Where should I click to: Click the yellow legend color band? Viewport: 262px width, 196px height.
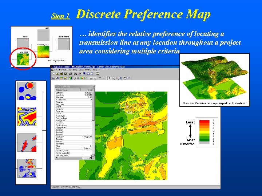tap(204, 132)
